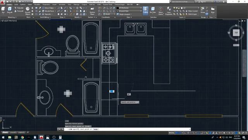Expand the Layers panel

click(183, 17)
